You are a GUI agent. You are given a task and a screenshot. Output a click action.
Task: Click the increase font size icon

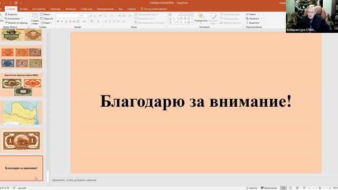(x=91, y=16)
